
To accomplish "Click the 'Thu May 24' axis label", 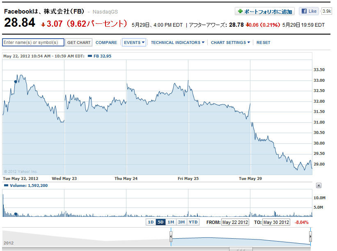I will [126, 179].
